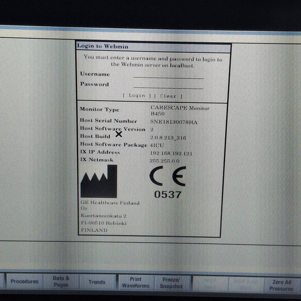Click IP address 192.168.192.121
The image size is (301, 301).
[x=171, y=153]
